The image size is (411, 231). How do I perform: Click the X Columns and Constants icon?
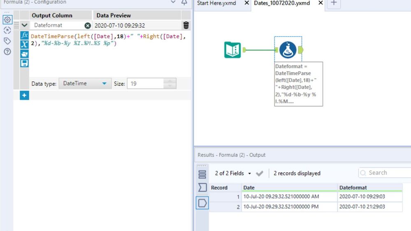click(24, 44)
